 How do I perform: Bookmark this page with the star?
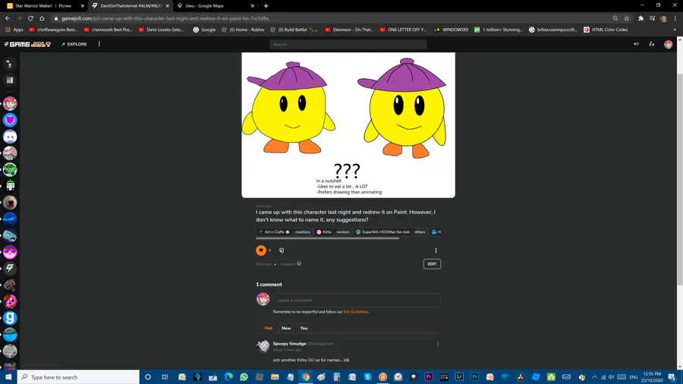pyautogui.click(x=626, y=18)
